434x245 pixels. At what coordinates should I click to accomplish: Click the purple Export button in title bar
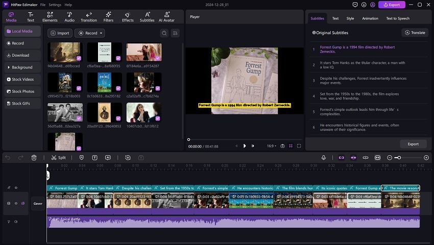click(x=392, y=5)
